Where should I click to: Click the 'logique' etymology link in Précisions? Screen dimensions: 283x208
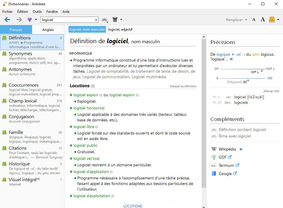(x=223, y=54)
